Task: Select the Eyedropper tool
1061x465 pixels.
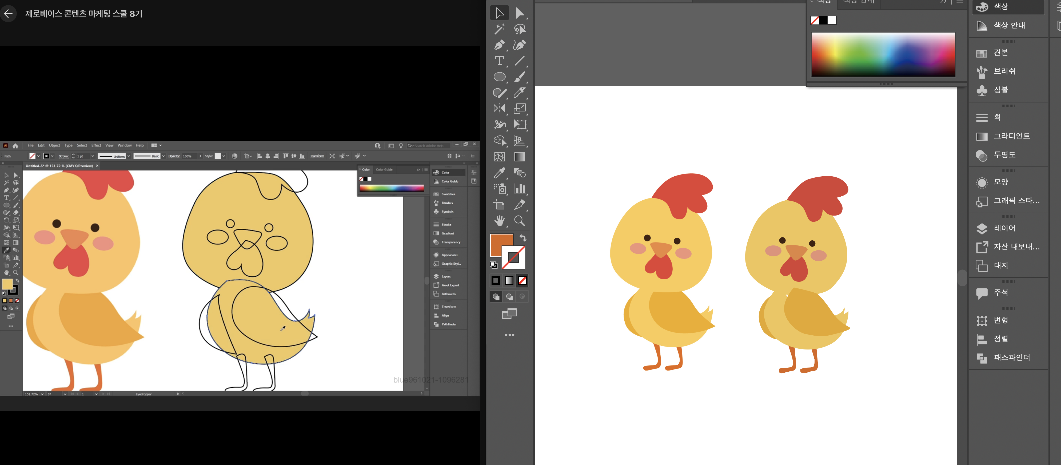Action: [499, 173]
